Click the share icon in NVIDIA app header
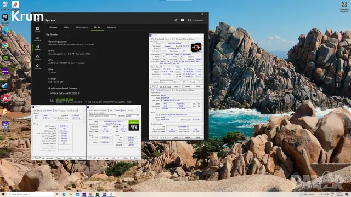The image size is (351, 197). (175, 20)
